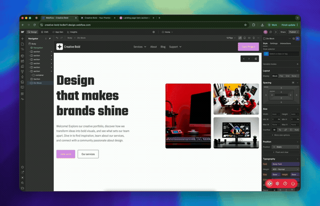Set display to Block
Viewport: 320px width, 206px height.
click(x=275, y=76)
